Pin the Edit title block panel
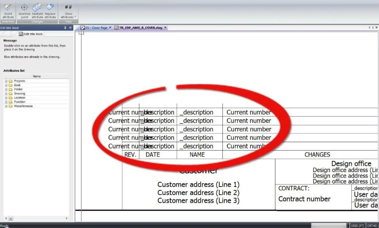This screenshot has width=379, height=228. pos(65,28)
